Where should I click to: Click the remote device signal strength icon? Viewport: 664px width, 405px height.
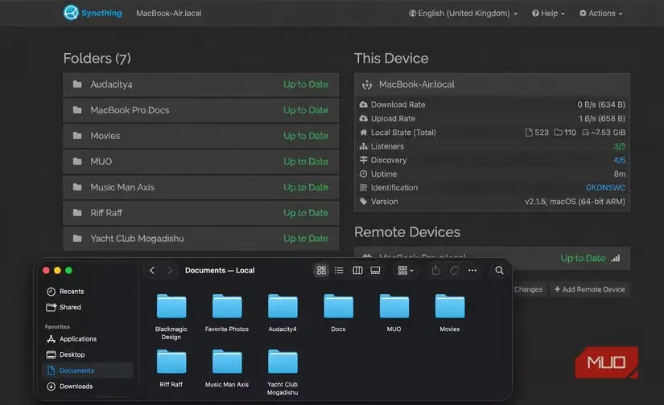tap(615, 258)
